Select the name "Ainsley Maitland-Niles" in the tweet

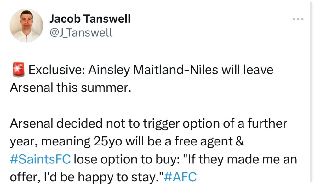(x=153, y=70)
